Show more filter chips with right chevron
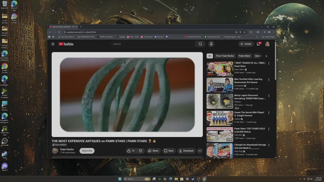Image resolution: width=324 pixels, height=182 pixels. 266,56
